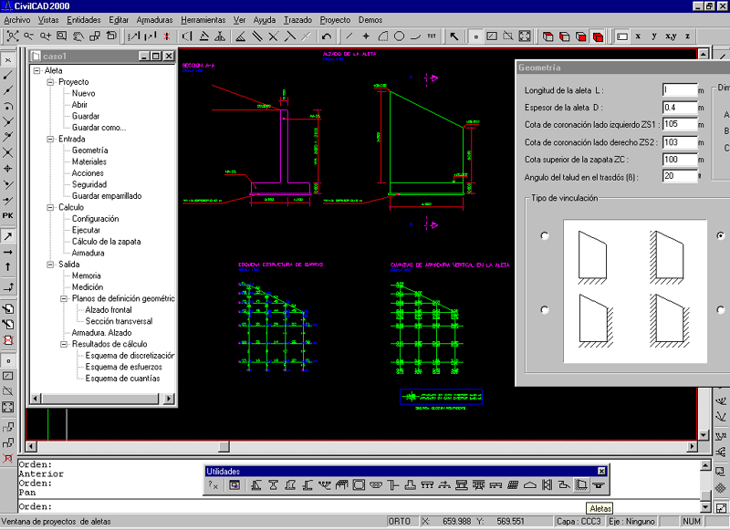Image resolution: width=730 pixels, height=530 pixels.
Task: Click the PK button in left toolbar
Action: pos(8,215)
